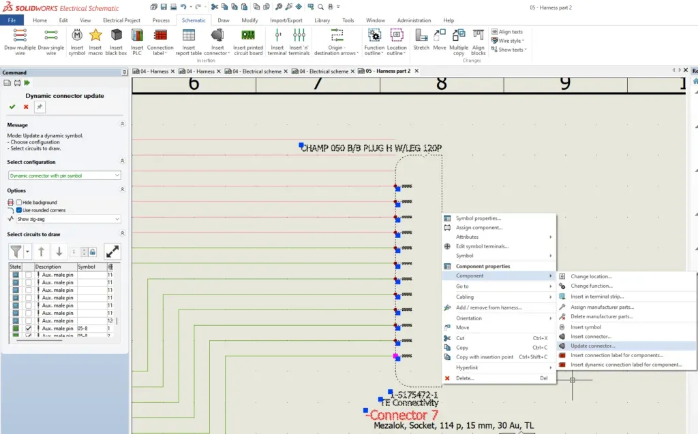Choose Insert black box tool

(x=116, y=41)
